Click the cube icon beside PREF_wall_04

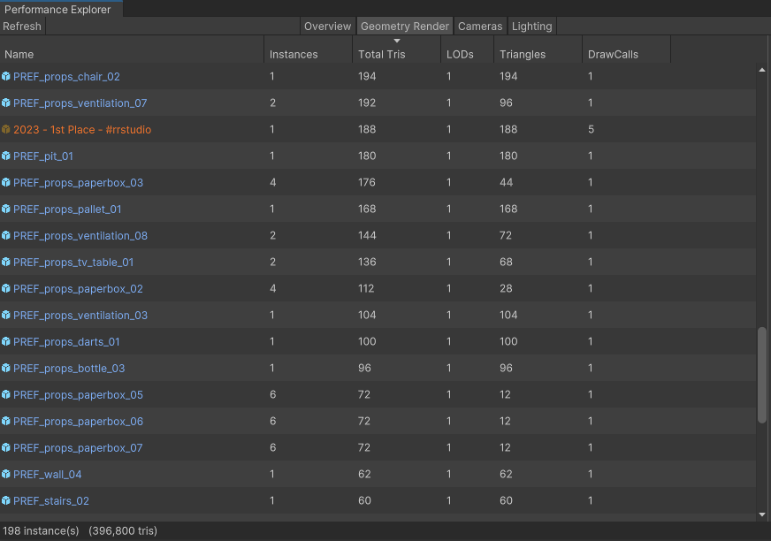[6, 475]
